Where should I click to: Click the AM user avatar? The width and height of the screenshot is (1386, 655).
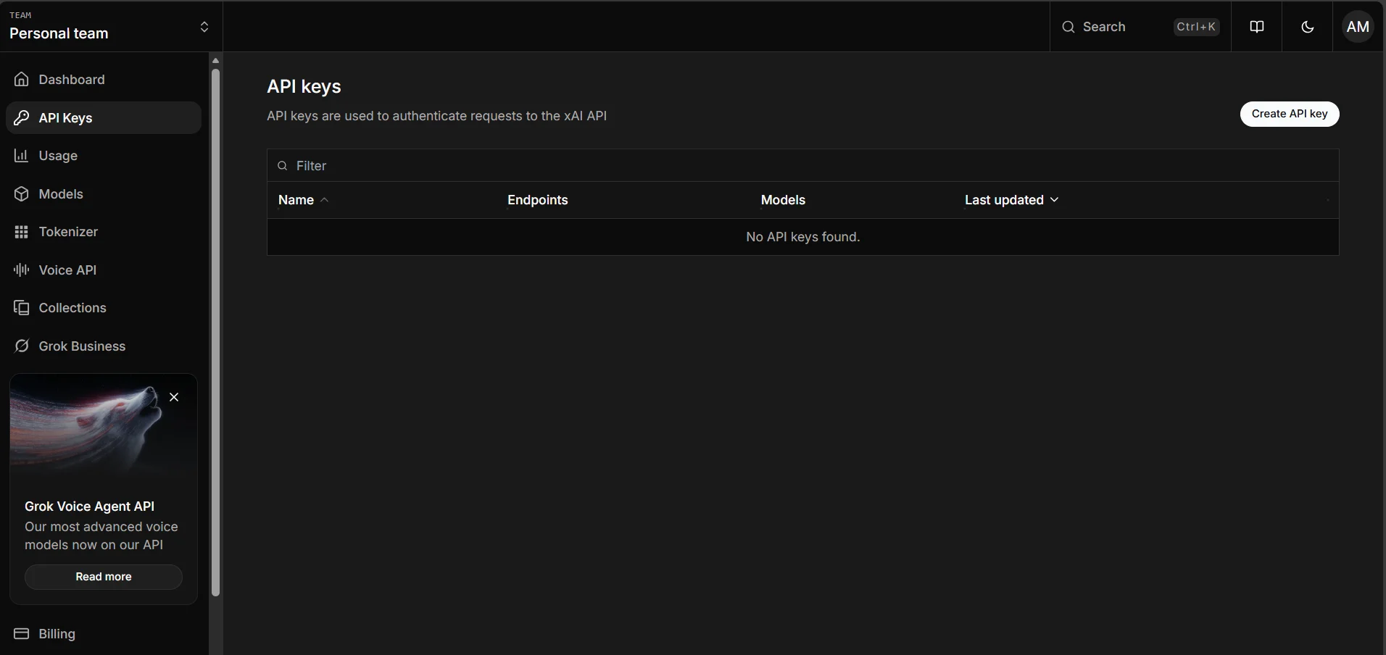(x=1358, y=27)
